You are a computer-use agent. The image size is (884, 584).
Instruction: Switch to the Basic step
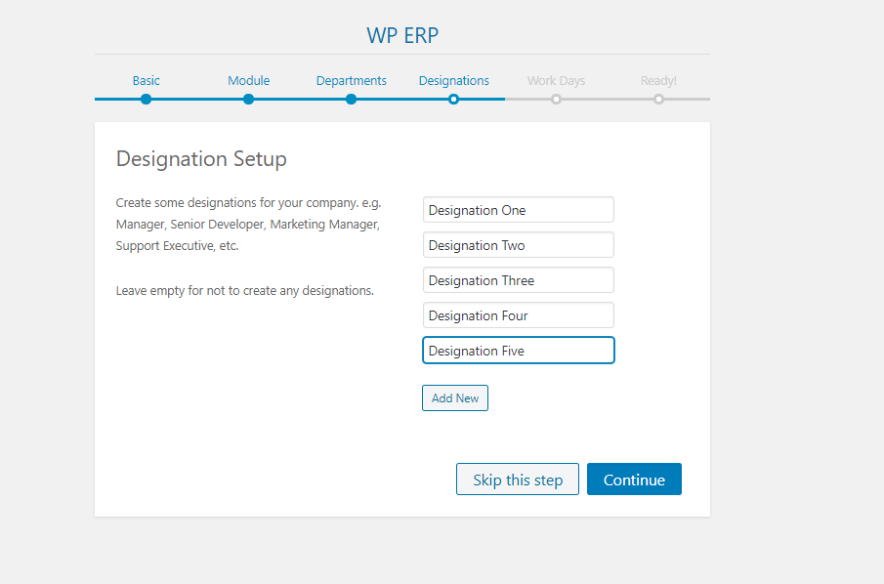146,81
